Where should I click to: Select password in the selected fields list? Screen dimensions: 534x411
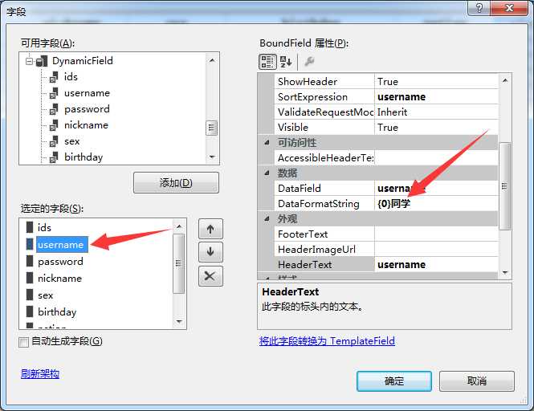point(60,262)
